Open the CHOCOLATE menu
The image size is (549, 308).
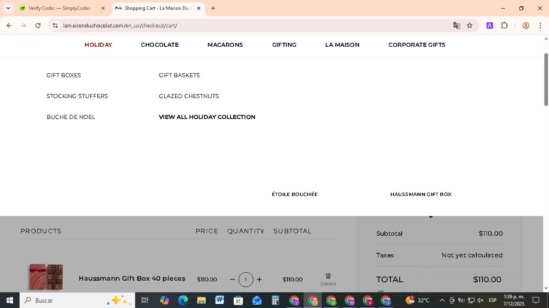click(x=160, y=45)
